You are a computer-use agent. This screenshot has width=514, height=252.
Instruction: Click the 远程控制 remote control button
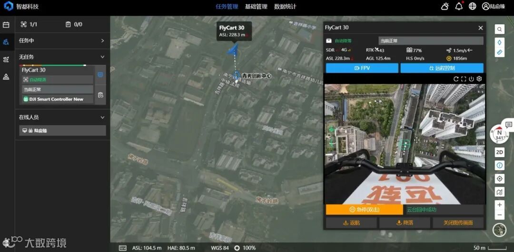[442, 68]
